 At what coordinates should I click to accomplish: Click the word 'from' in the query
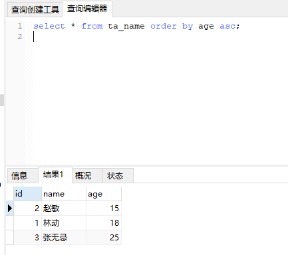click(92, 26)
